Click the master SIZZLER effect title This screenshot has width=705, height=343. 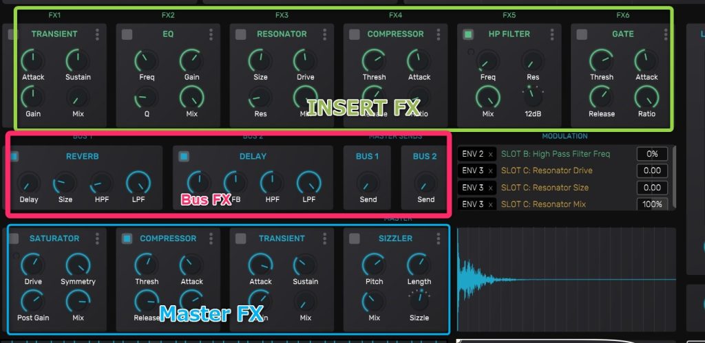(395, 239)
